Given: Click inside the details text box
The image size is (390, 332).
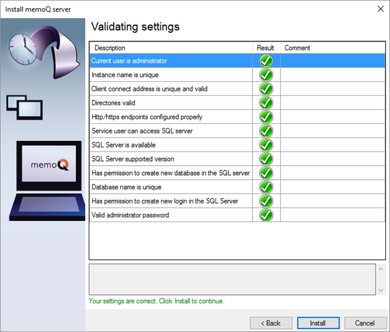Looking at the screenshot, I should pos(232,280).
